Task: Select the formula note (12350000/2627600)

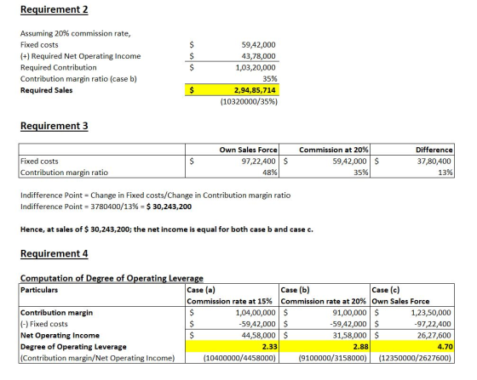Action: (415, 358)
